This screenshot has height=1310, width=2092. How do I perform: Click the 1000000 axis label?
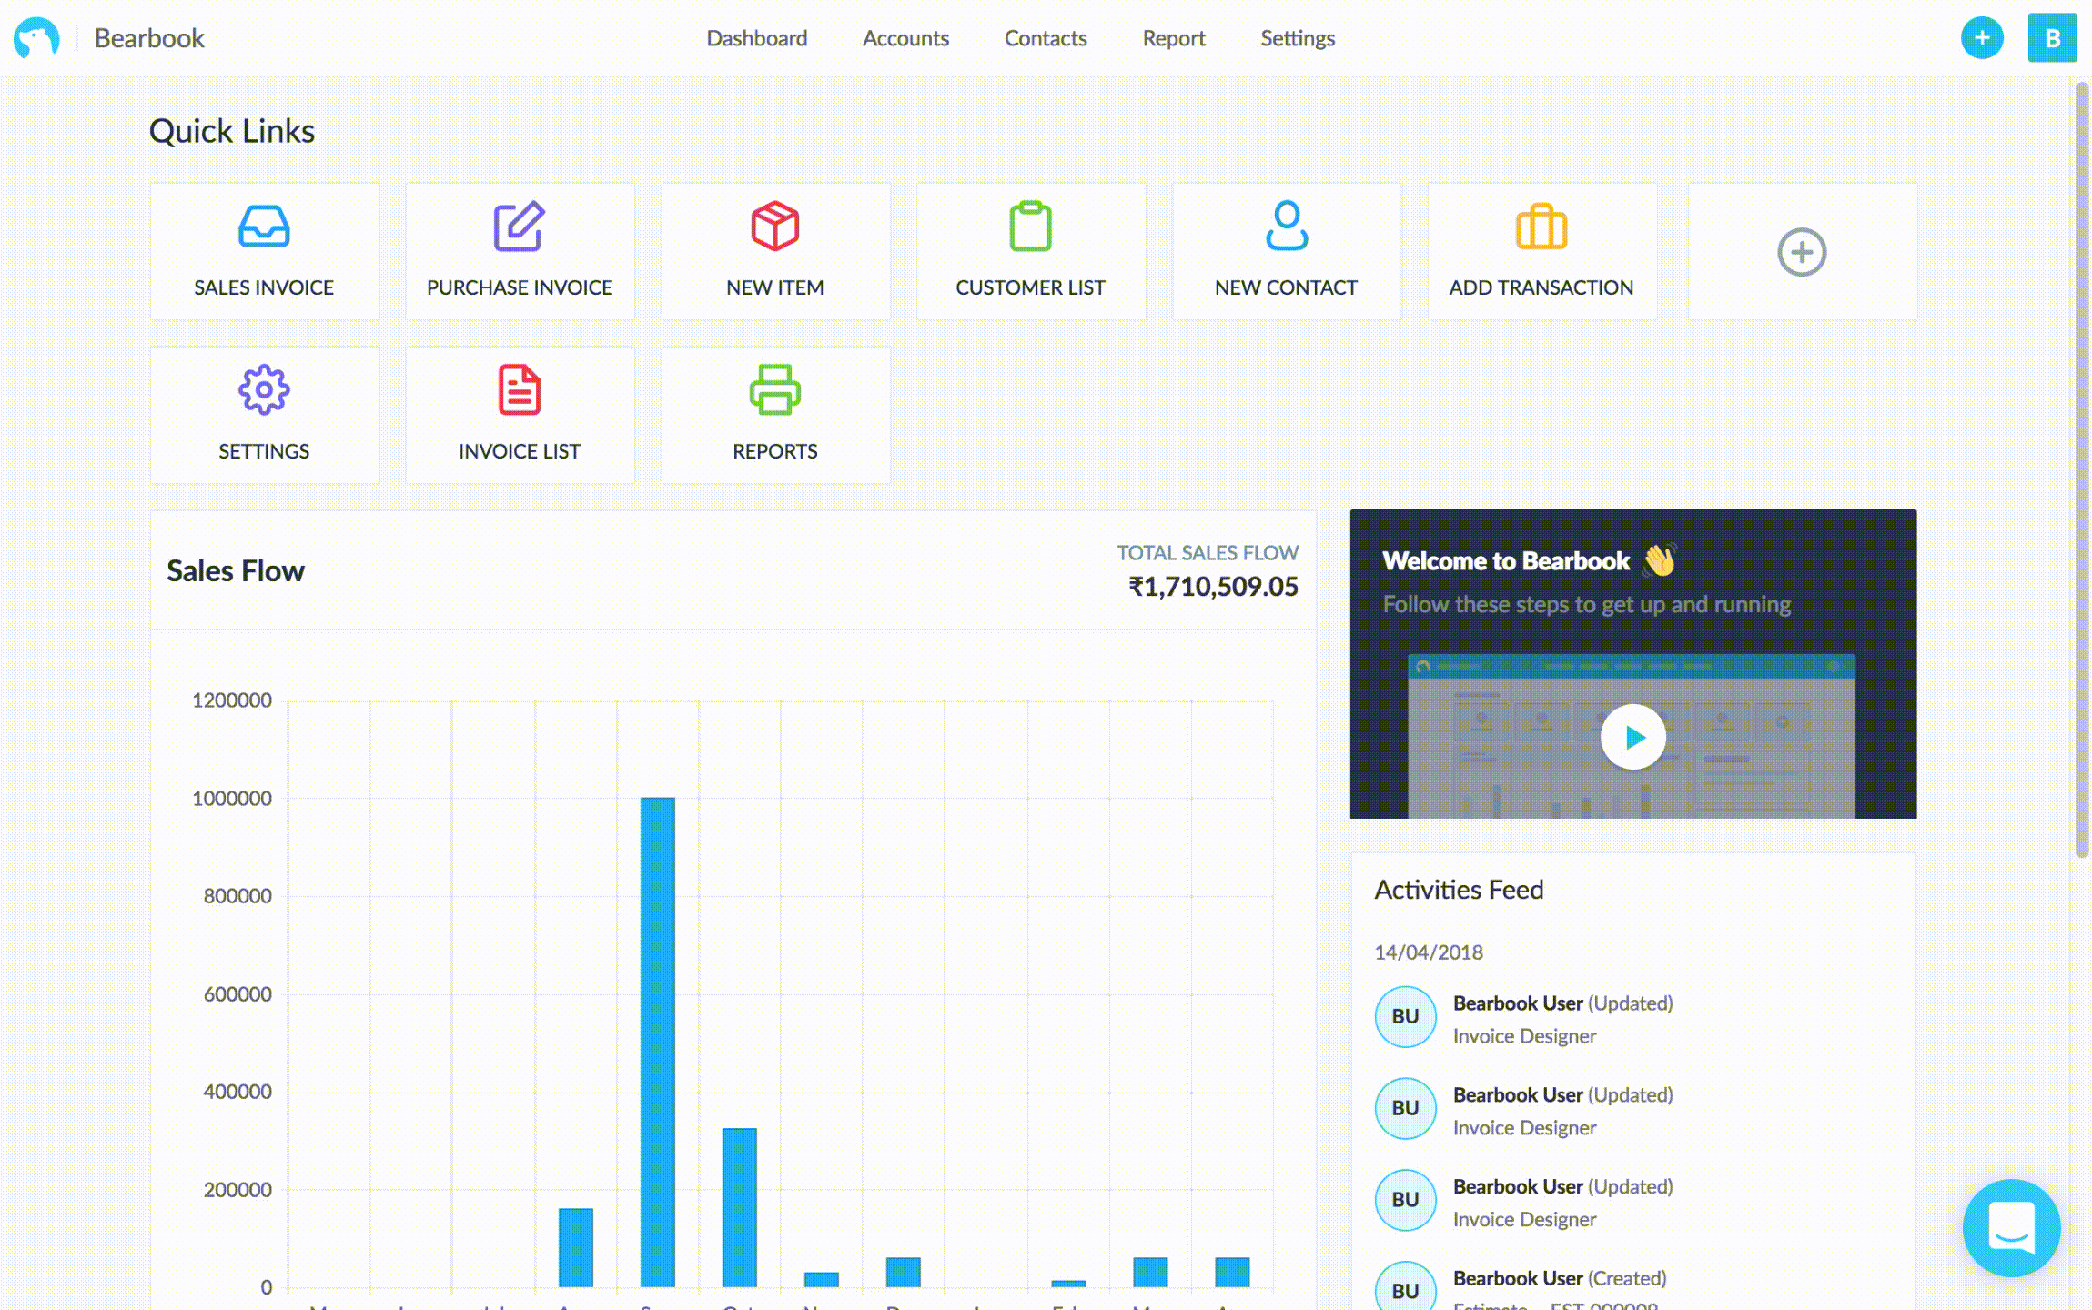(231, 799)
